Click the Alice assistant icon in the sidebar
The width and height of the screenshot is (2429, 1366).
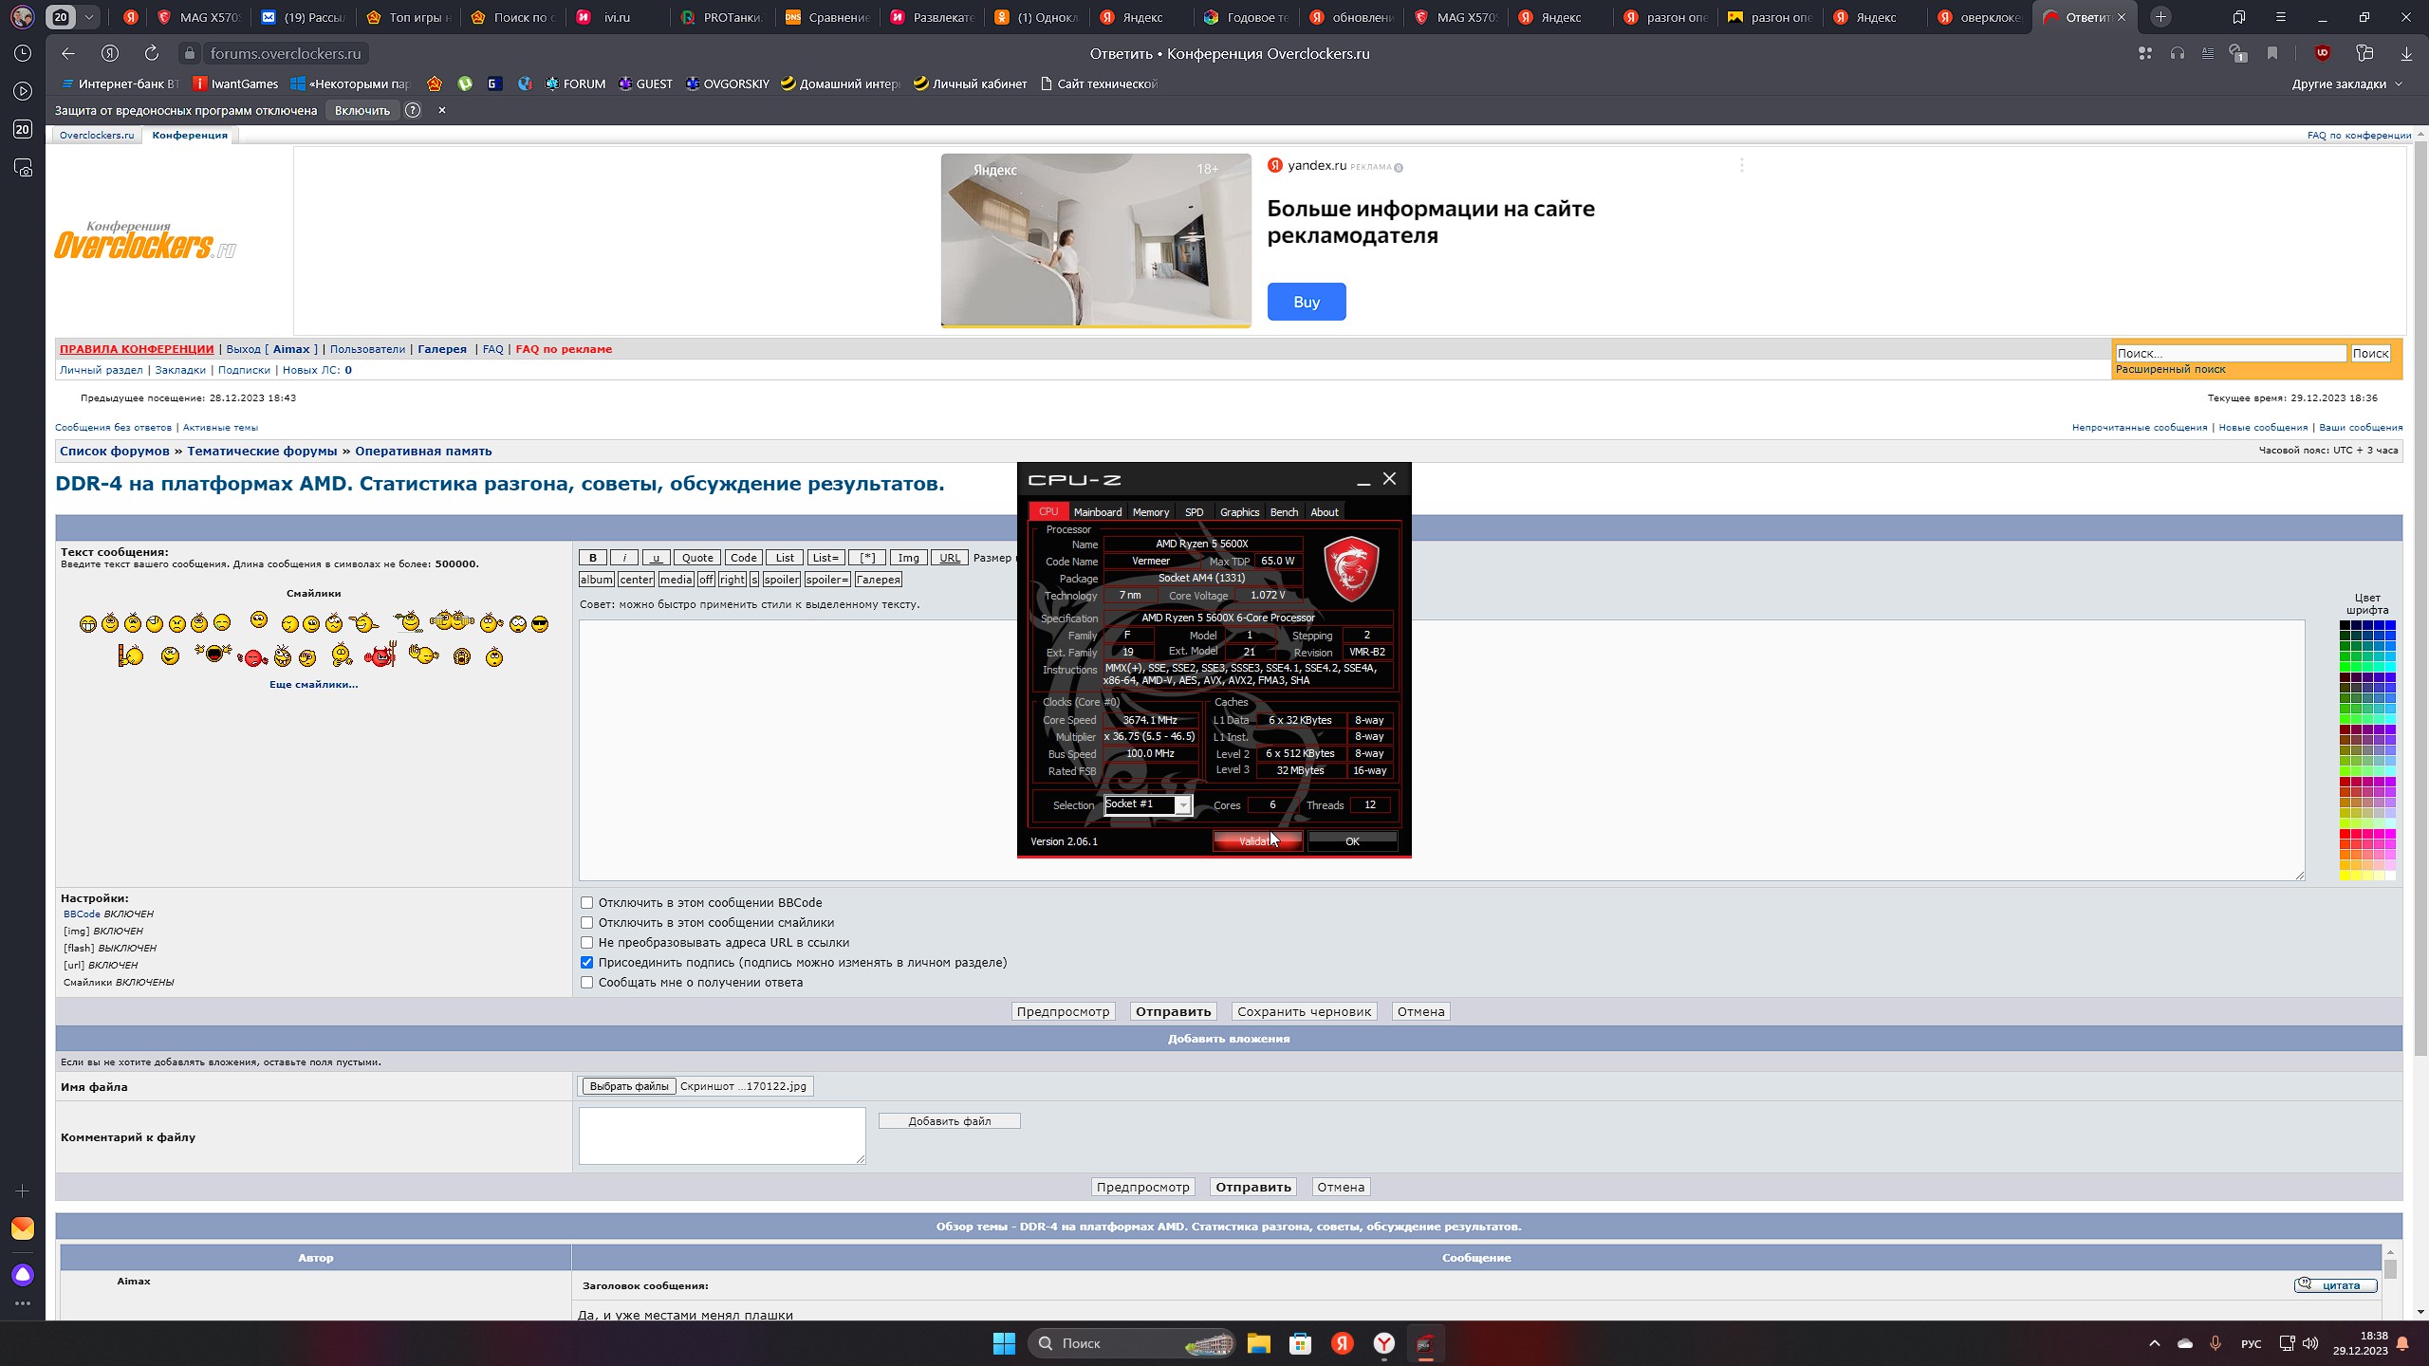[23, 1275]
